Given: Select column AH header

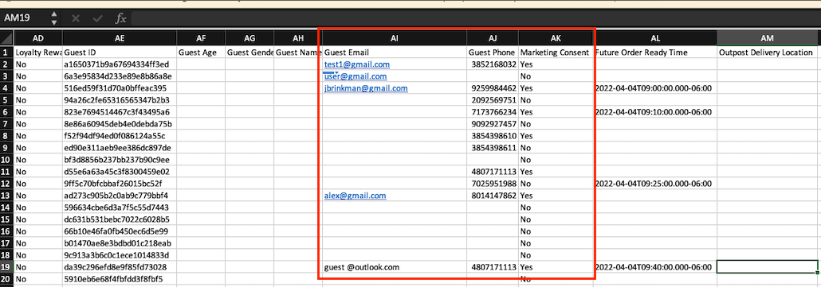Looking at the screenshot, I should click(298, 38).
